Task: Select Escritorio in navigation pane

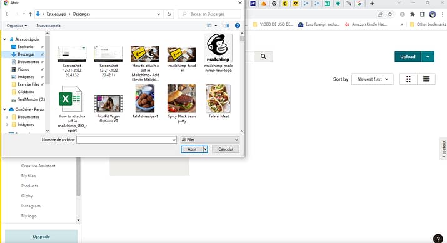Action: [x=26, y=47]
